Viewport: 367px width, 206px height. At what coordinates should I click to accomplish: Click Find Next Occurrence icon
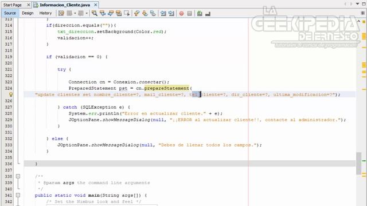coord(111,13)
